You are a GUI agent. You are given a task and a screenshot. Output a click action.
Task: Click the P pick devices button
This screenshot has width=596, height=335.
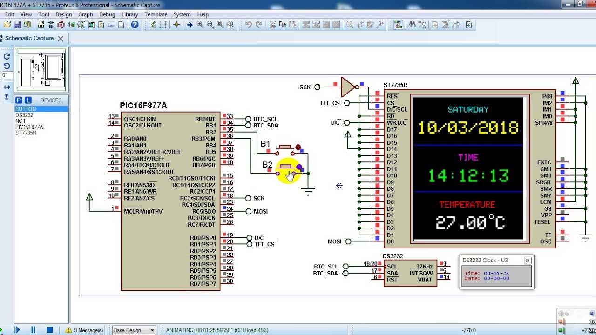[x=19, y=100]
